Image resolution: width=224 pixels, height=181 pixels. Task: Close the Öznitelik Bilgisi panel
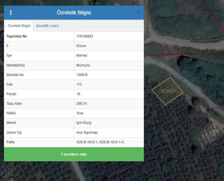138,13
